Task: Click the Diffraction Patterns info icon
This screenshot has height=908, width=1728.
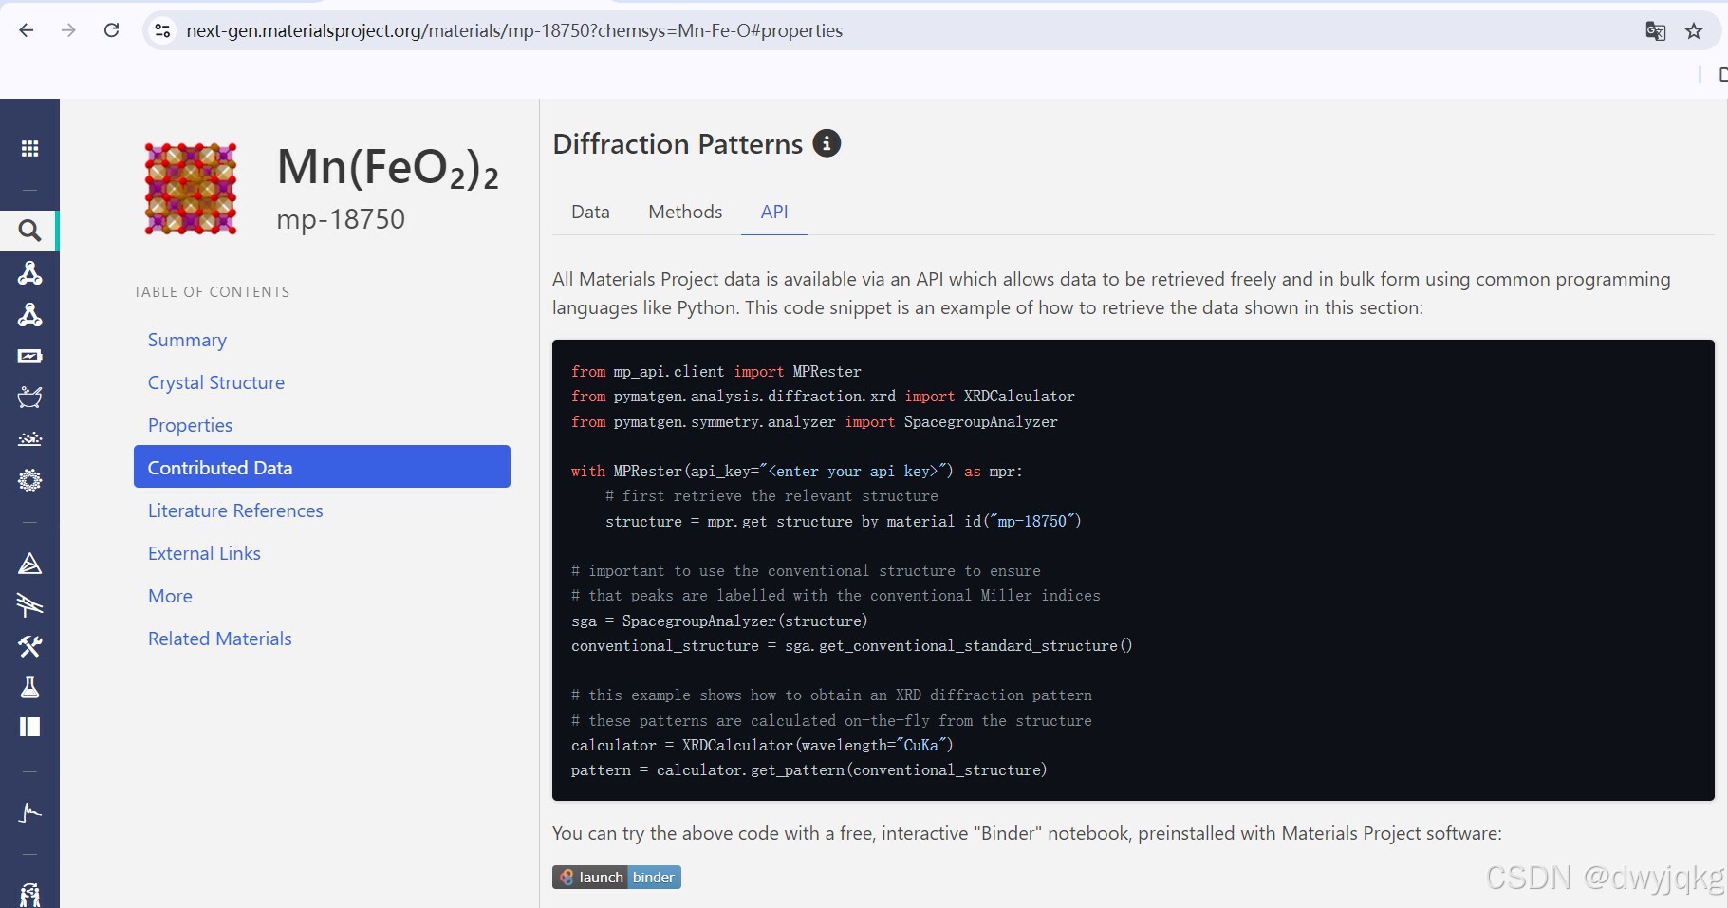Action: (x=827, y=143)
